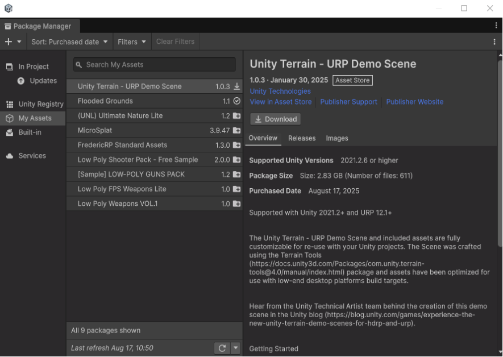The image size is (503, 357).
Task: Click the All 9 packages shown status text
Action: pos(106,330)
